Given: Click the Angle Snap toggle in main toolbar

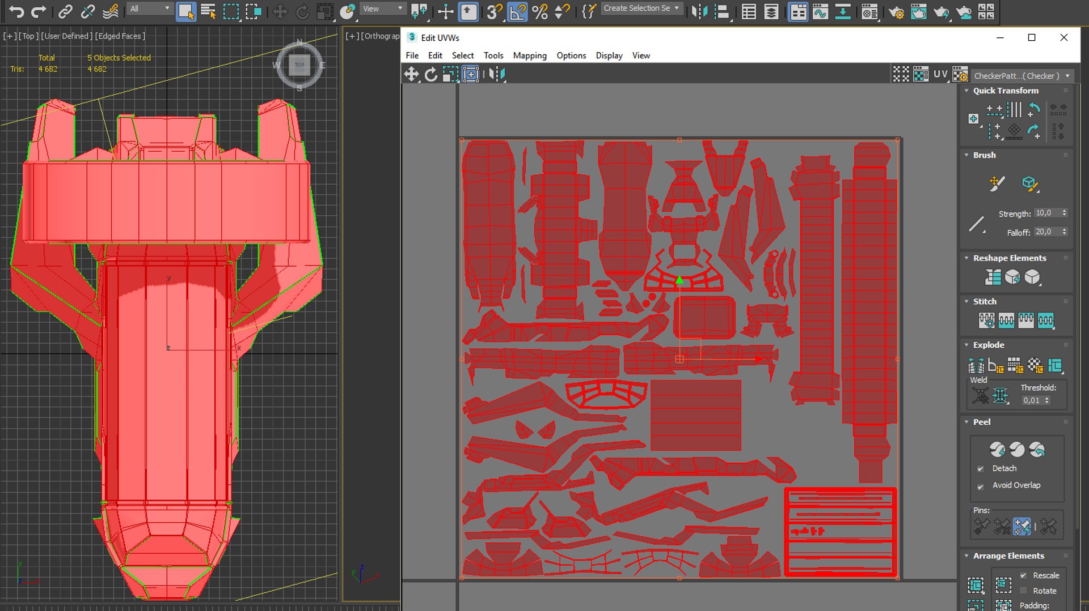Looking at the screenshot, I should (x=517, y=11).
